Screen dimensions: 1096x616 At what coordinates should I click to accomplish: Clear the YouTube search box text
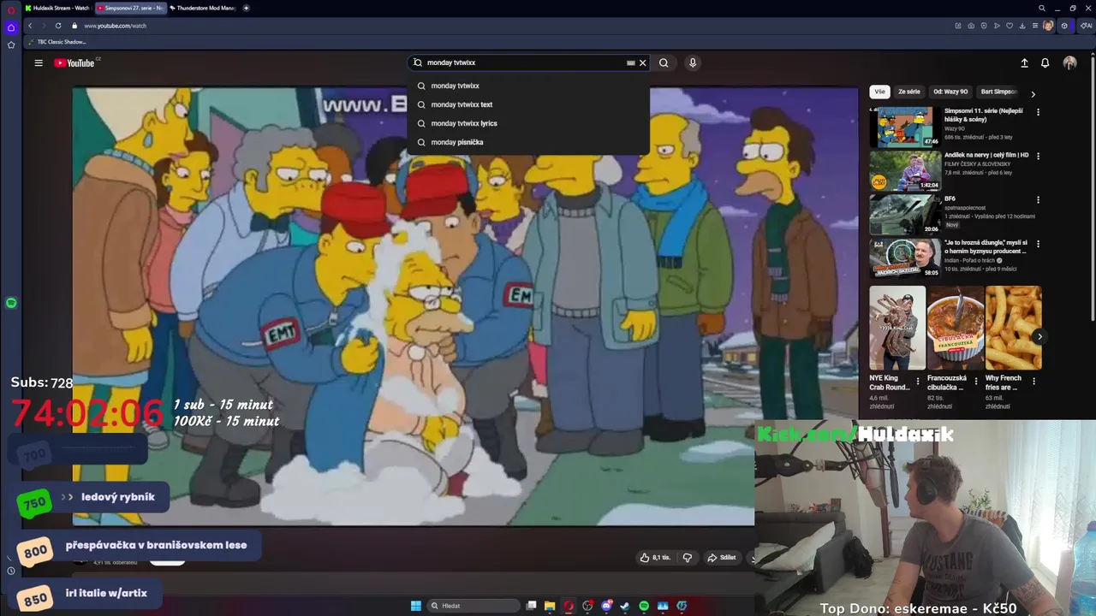click(x=642, y=62)
